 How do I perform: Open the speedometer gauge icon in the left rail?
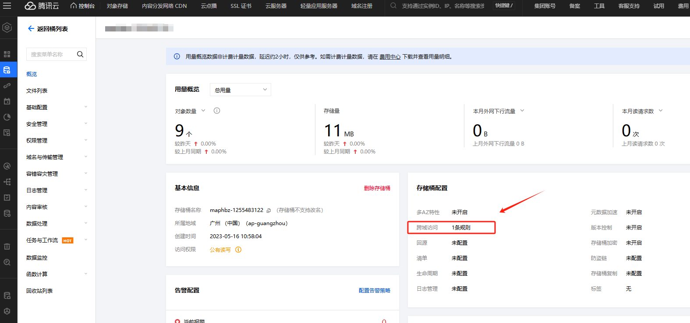(x=7, y=166)
